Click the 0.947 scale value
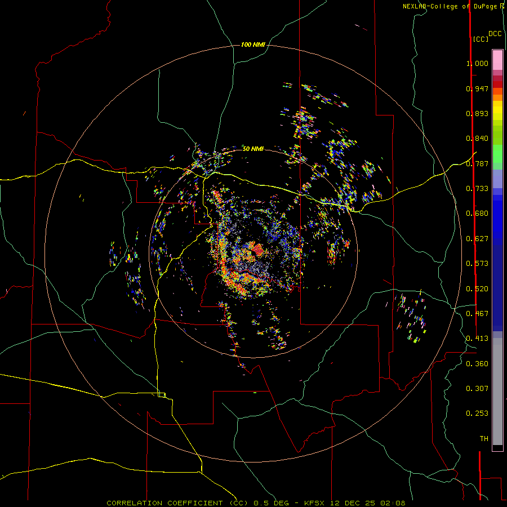Viewport: 507px width, 507px height. [x=477, y=88]
